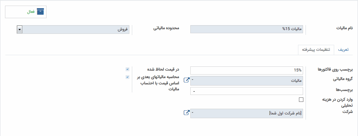Open the شرکت company dropdown
The height and width of the screenshot is (136, 358).
click(247, 113)
